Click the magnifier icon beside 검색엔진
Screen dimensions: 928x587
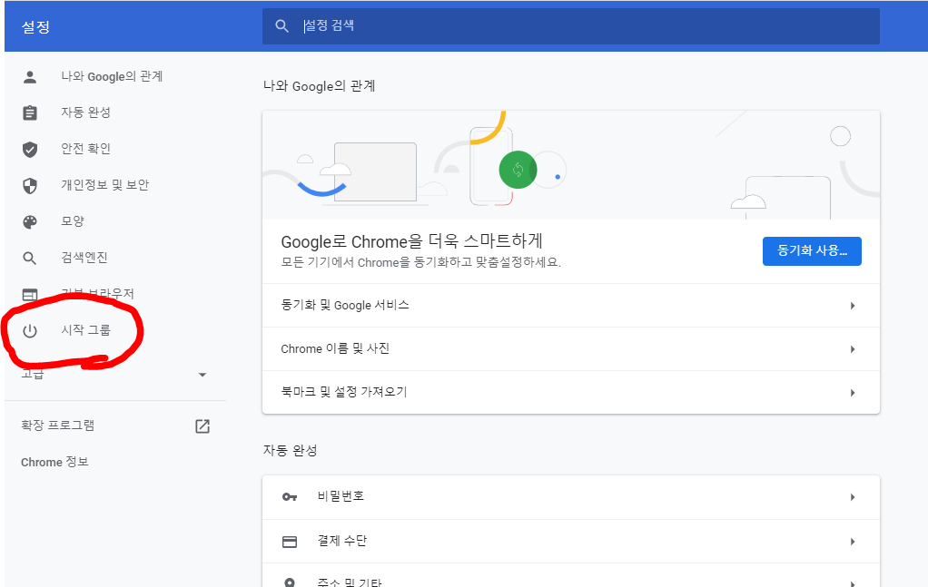[x=30, y=259]
